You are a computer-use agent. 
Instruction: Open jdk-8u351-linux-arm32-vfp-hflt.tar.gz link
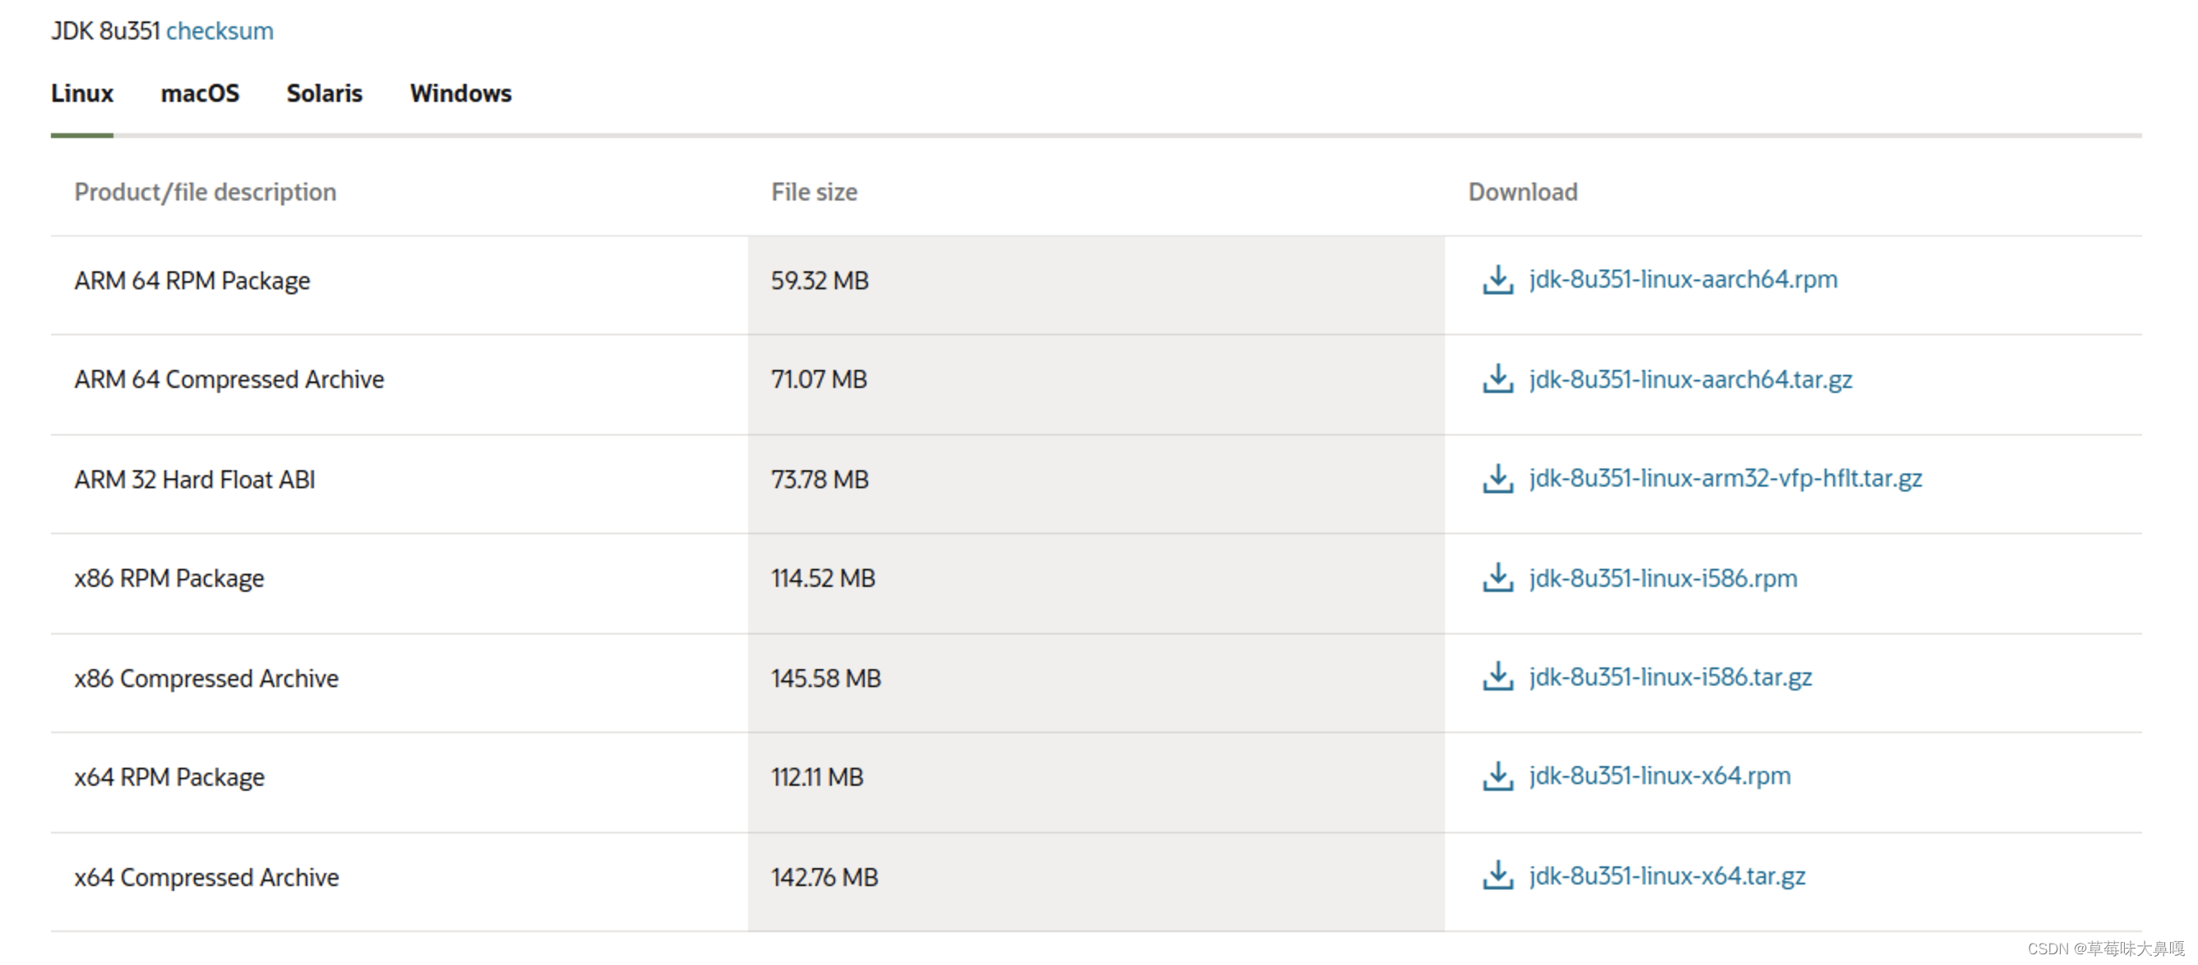(x=1725, y=478)
